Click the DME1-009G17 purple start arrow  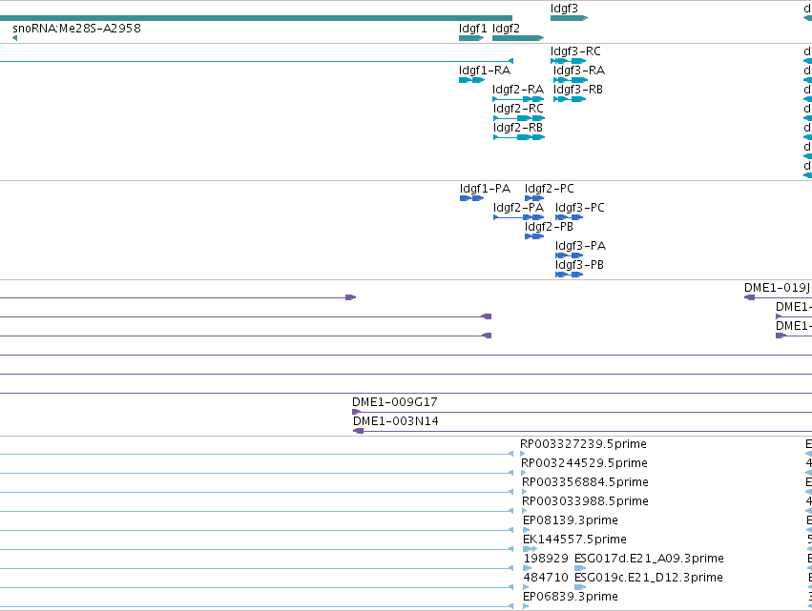tap(357, 412)
